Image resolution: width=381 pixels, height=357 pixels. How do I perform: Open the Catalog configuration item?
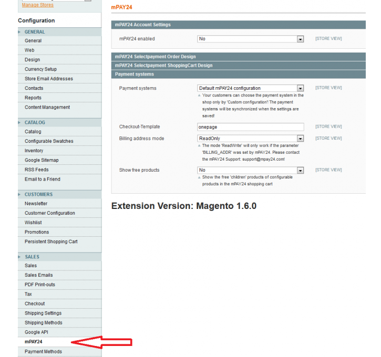(x=59, y=132)
